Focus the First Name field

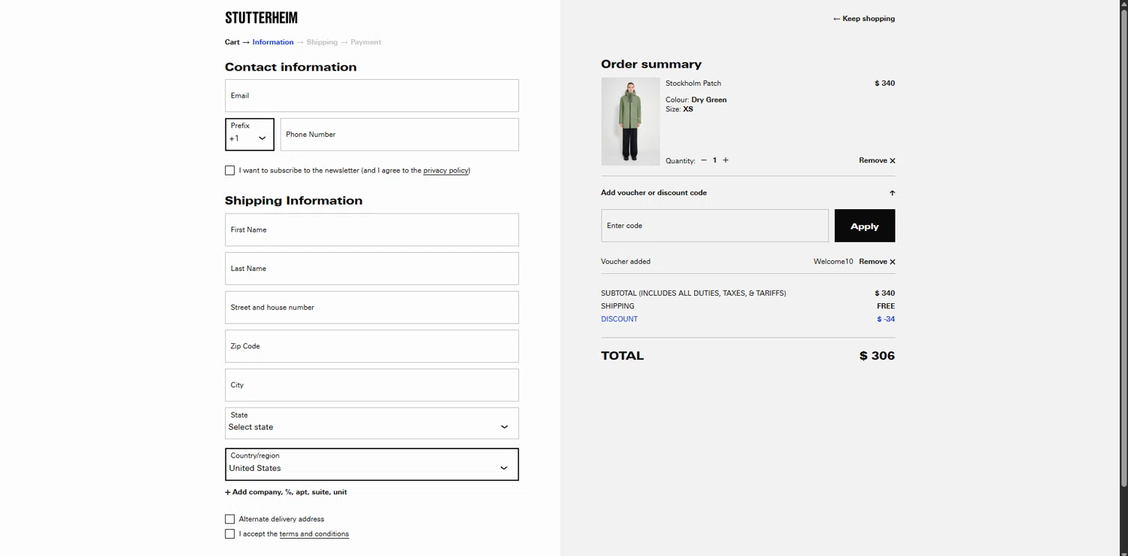(x=371, y=229)
